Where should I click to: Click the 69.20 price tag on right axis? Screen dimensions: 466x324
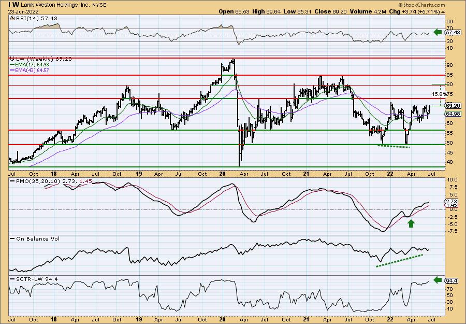click(453, 106)
